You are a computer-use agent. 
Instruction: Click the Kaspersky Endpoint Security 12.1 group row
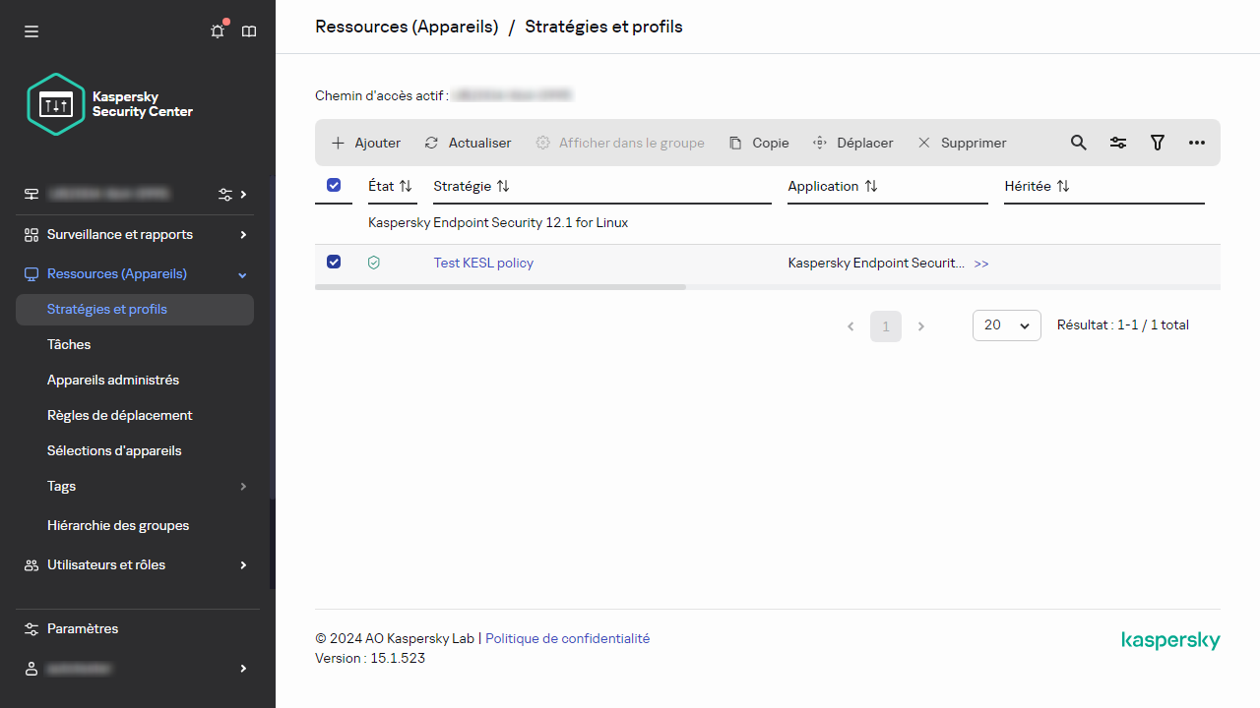[x=768, y=223]
